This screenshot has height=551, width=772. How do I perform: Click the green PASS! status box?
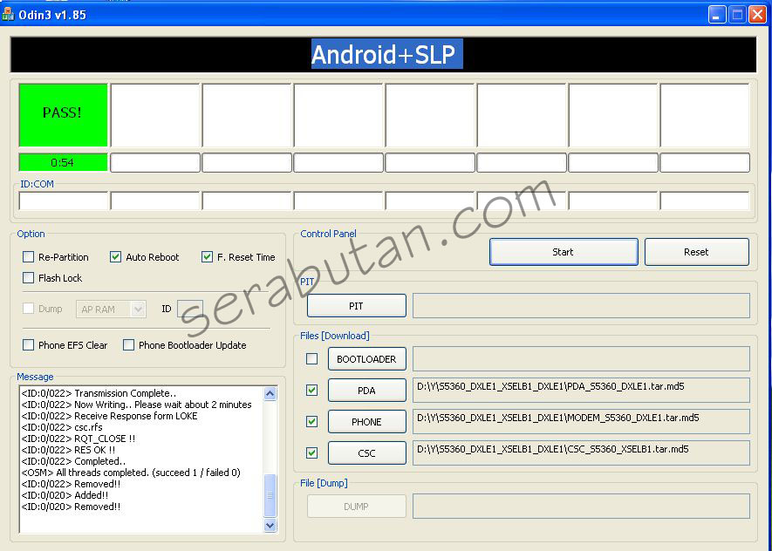(63, 114)
